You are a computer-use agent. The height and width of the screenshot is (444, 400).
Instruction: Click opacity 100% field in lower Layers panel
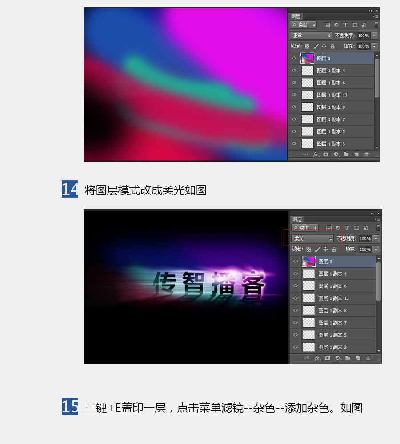pyautogui.click(x=365, y=239)
